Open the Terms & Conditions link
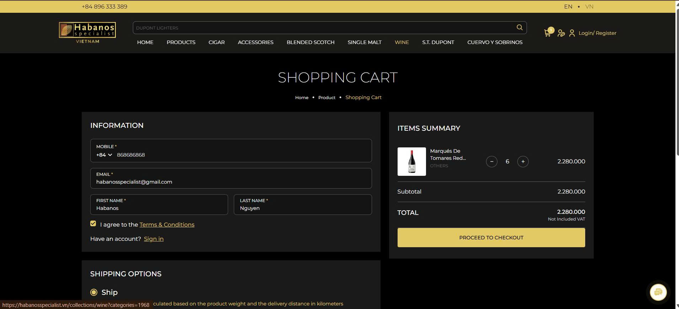This screenshot has width=679, height=309. [x=167, y=224]
